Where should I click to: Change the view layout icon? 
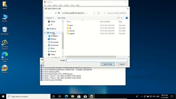point(119,18)
